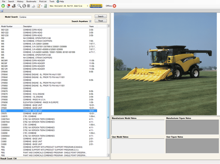Click in User Figure Notes box
The height and width of the screenshot is (164, 220).
[192, 146]
